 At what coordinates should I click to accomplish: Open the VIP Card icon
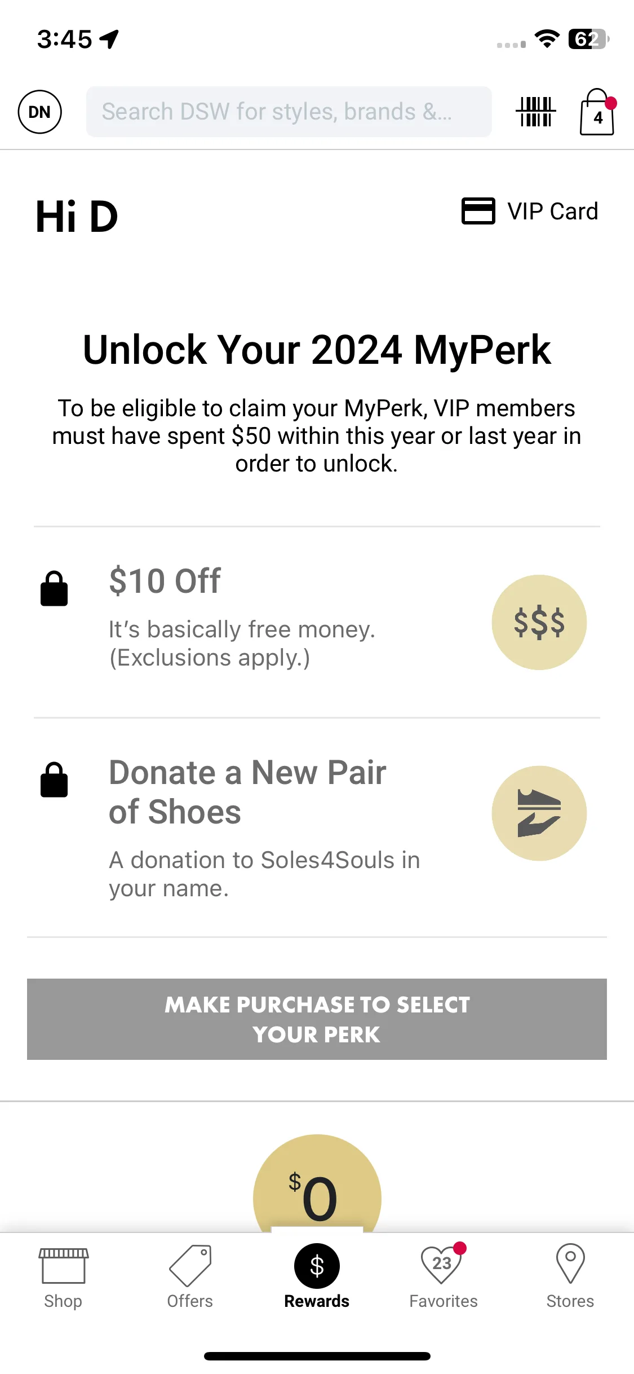(478, 211)
